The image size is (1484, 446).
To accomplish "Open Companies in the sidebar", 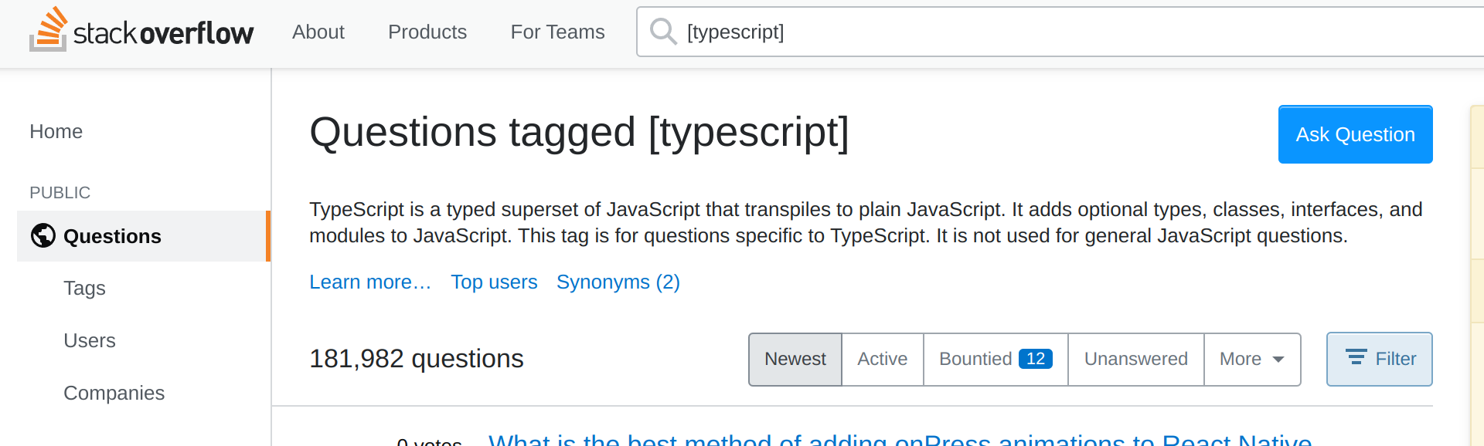I will pyautogui.click(x=114, y=393).
